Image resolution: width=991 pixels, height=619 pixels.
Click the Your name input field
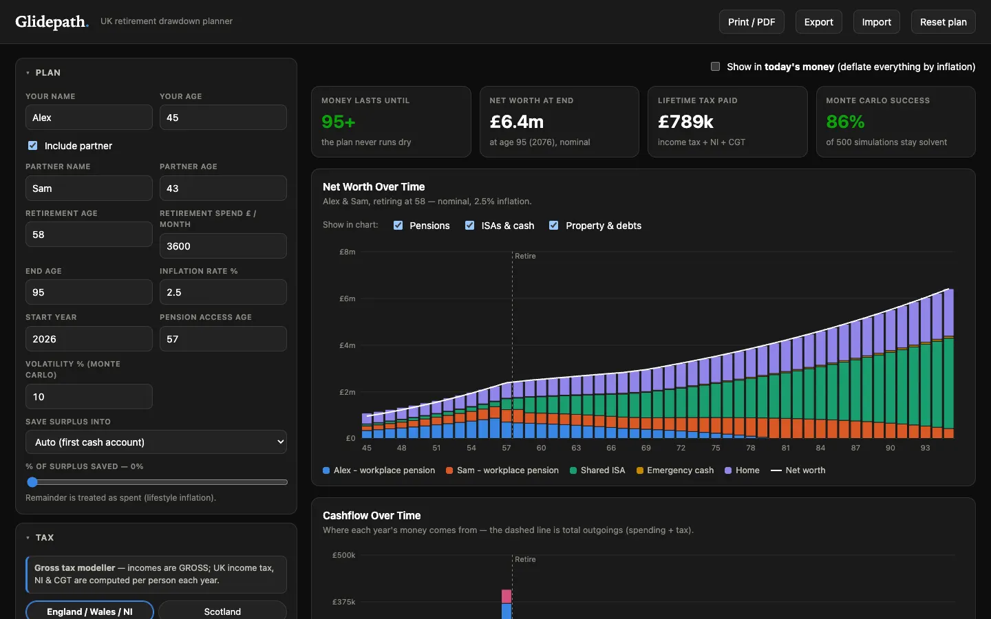pyautogui.click(x=89, y=118)
